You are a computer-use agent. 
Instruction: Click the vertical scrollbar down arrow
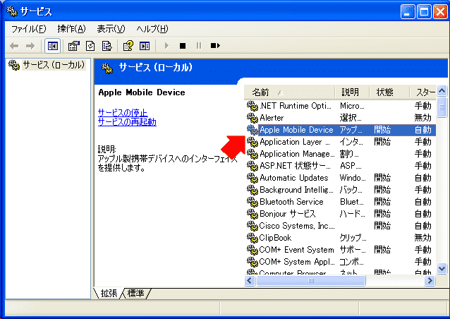pos(442,269)
